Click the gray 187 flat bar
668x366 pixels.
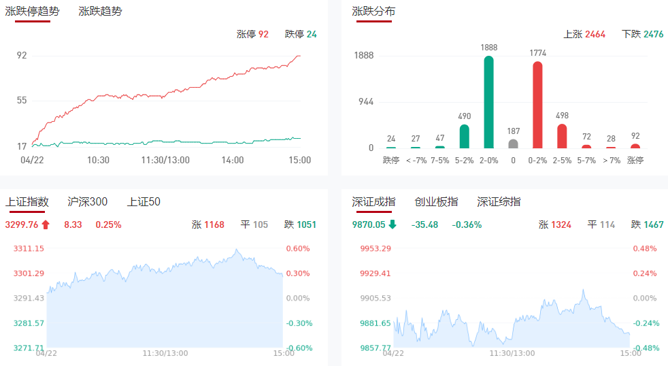513,144
